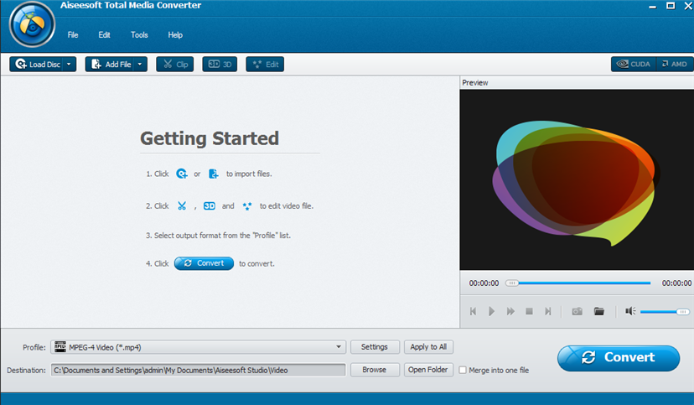Mute the preview speaker icon
The image size is (694, 405).
coord(630,311)
